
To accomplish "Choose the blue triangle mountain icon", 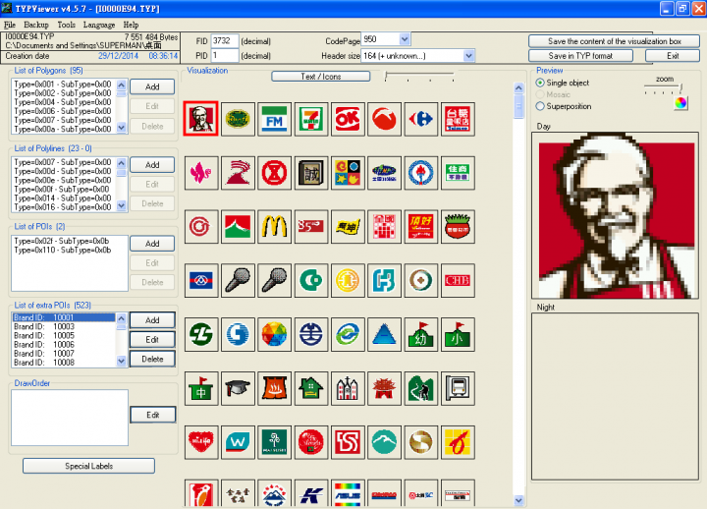I will click(x=384, y=334).
